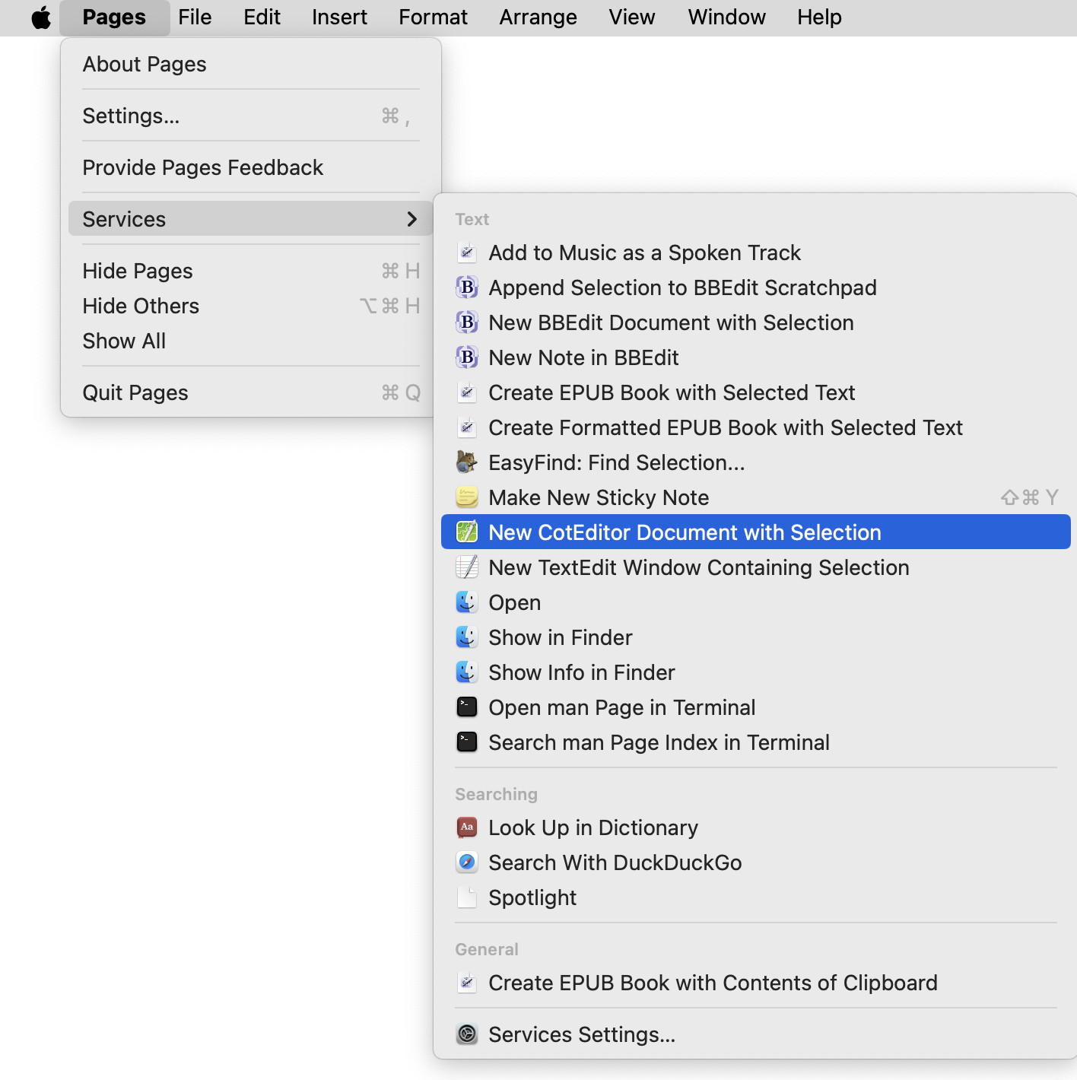Viewport: 1077px width, 1080px height.
Task: Open the Arrange menu
Action: 538,17
